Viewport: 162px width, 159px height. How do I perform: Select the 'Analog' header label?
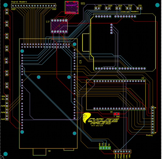click(149, 135)
